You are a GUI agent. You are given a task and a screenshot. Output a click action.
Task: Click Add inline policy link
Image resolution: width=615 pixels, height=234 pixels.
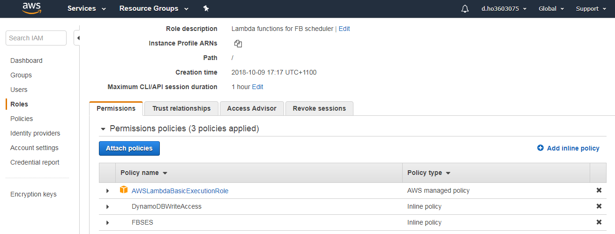pos(573,148)
